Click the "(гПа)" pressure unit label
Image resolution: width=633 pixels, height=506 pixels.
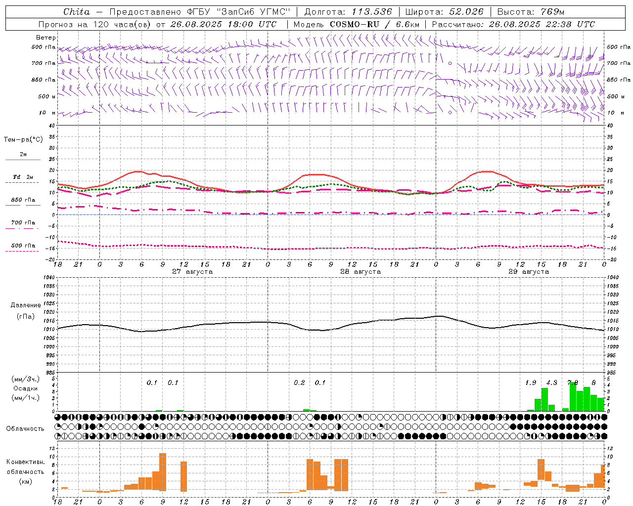tap(26, 317)
